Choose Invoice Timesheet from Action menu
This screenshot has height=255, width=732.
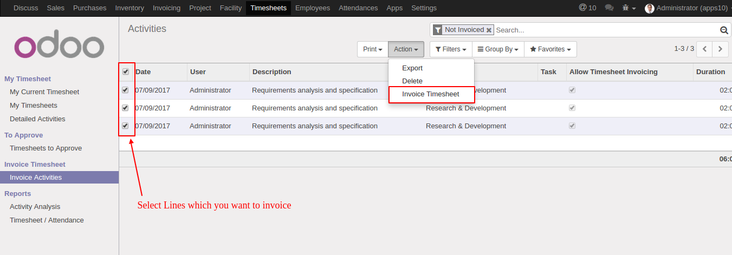(x=431, y=94)
